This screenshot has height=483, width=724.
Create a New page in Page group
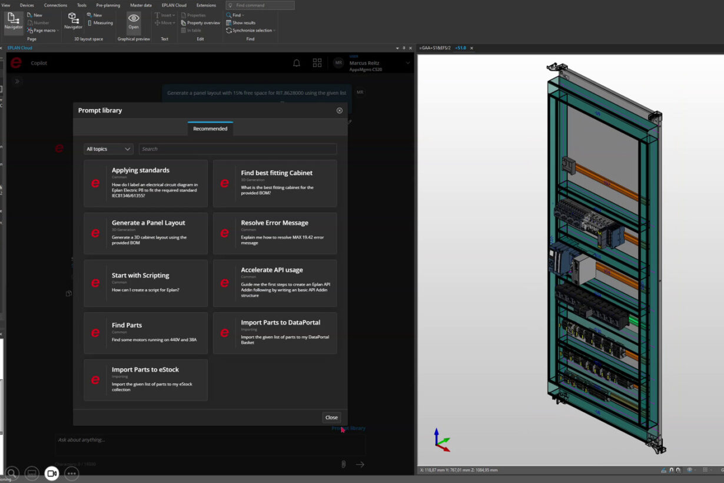(x=34, y=15)
